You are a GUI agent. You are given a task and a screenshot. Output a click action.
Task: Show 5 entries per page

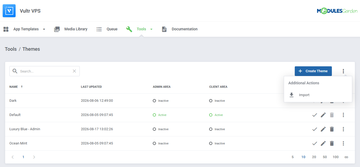coord(293,157)
